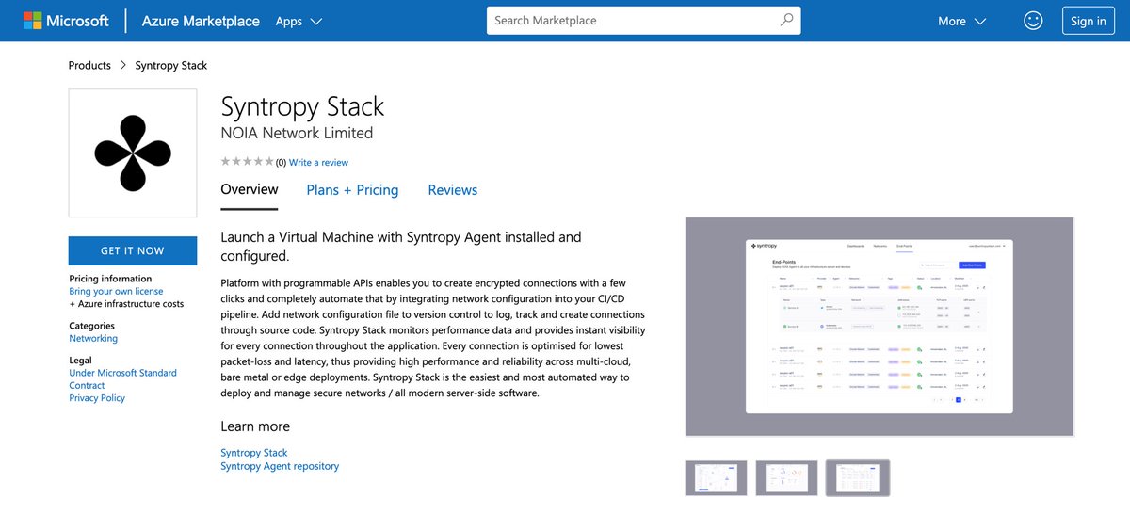The height and width of the screenshot is (530, 1130).
Task: Select the third screenshot thumbnail
Action: pyautogui.click(x=858, y=477)
